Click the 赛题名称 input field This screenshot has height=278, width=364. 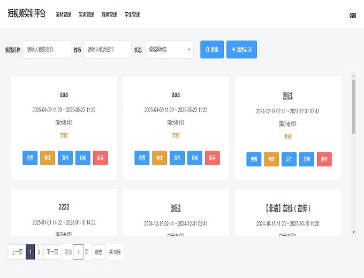click(47, 50)
